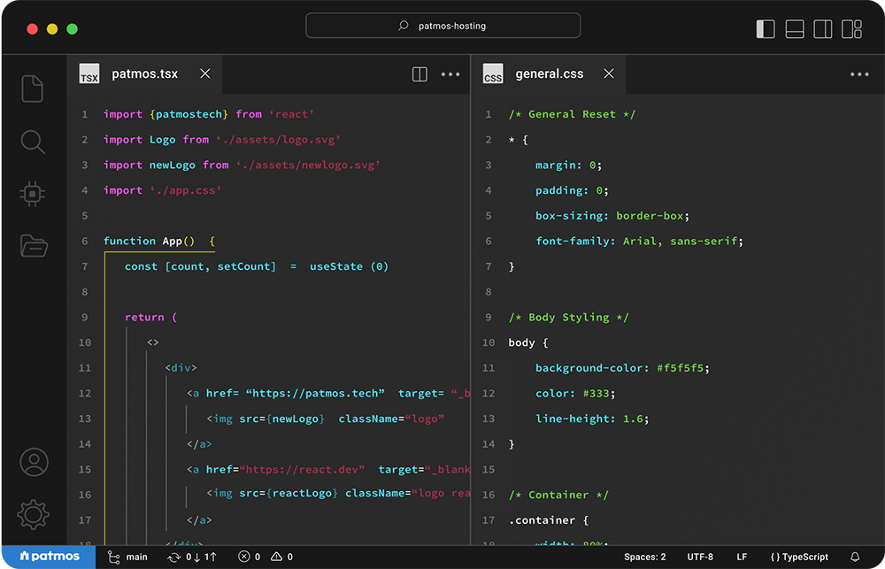Image resolution: width=885 pixels, height=569 pixels.
Task: Click 'margin: 0;' line
Action: 568,165
